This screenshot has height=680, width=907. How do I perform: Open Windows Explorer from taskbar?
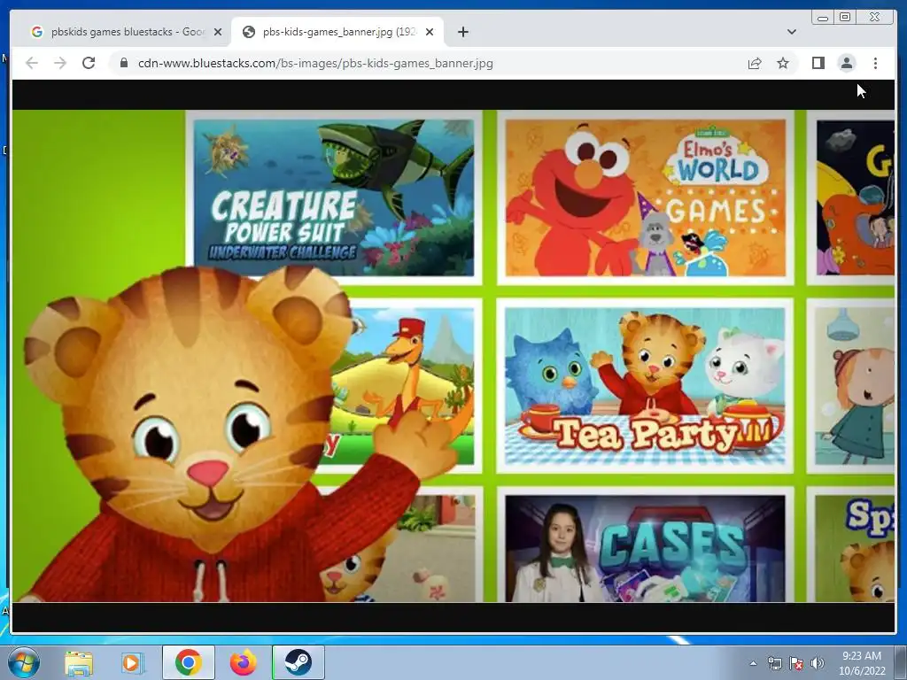pos(79,662)
